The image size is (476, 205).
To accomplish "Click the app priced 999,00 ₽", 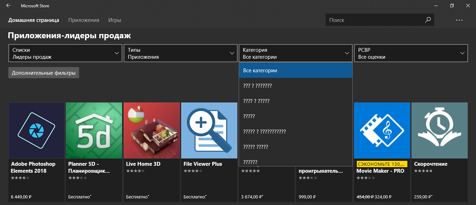I will point(324,184).
